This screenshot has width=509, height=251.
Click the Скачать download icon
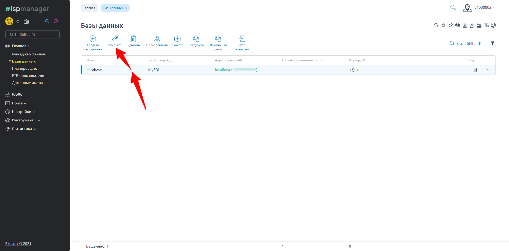click(177, 39)
